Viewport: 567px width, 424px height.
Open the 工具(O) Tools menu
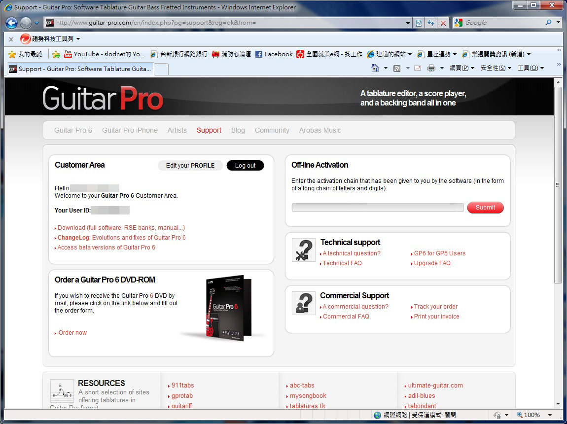point(531,68)
